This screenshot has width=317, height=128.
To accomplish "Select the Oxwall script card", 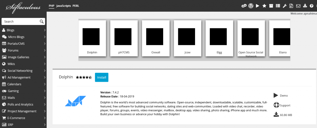I will pyautogui.click(x=156, y=38).
